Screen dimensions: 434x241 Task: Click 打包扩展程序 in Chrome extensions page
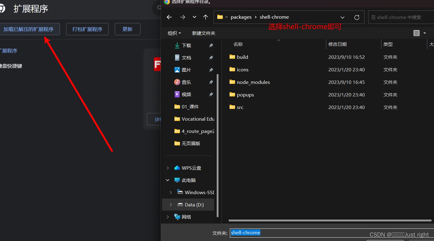tap(87, 29)
